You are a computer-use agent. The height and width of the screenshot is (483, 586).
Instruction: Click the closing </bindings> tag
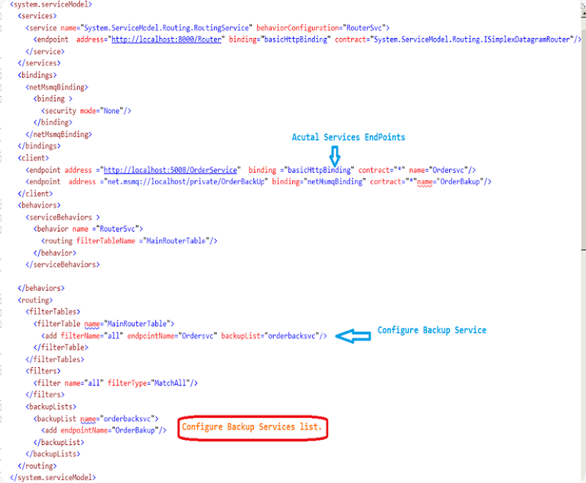[x=40, y=146]
